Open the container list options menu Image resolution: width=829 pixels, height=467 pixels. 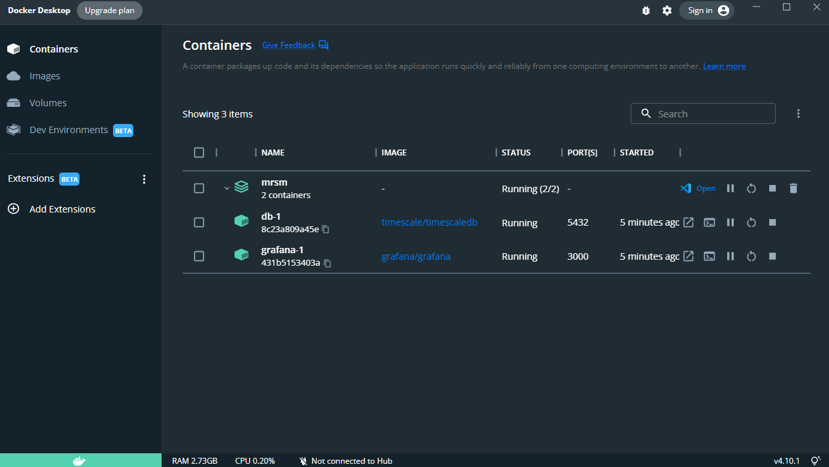coord(798,113)
